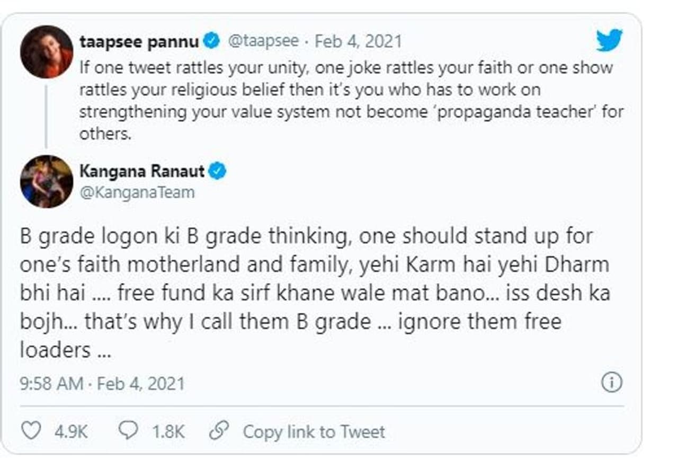
Task: Open the Twitter info circle icon
Action: [x=612, y=382]
